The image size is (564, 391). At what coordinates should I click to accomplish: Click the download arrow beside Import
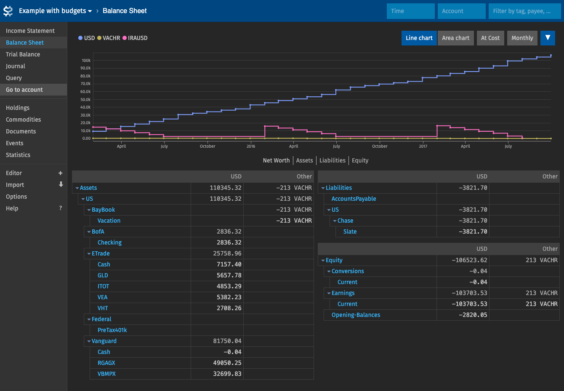pyautogui.click(x=61, y=184)
